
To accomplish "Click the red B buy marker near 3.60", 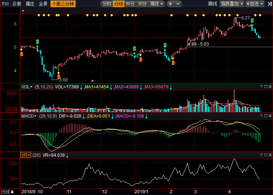I will click(x=59, y=76).
